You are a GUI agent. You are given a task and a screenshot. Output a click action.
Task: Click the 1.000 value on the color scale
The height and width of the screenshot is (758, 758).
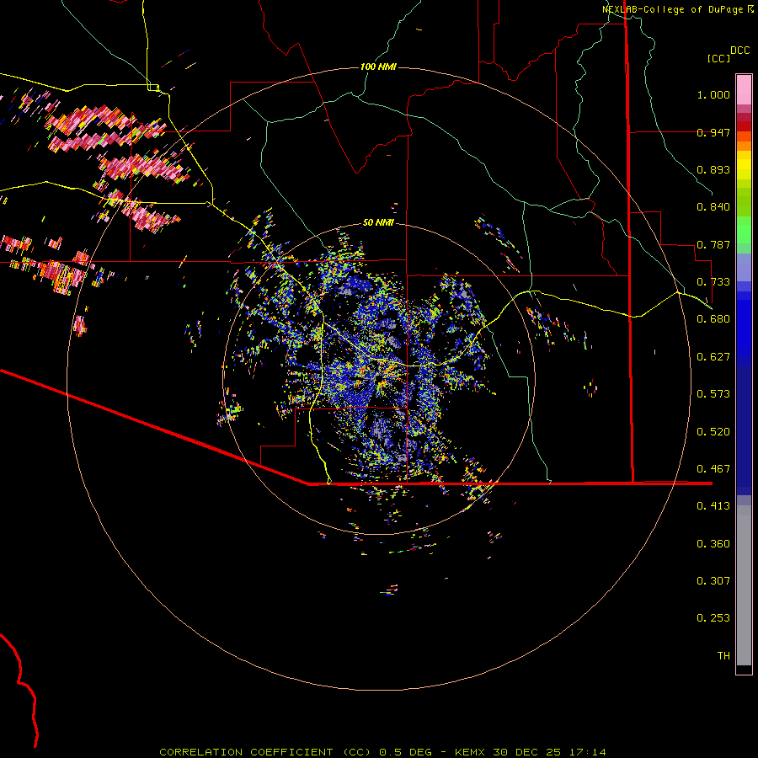pyautogui.click(x=713, y=94)
